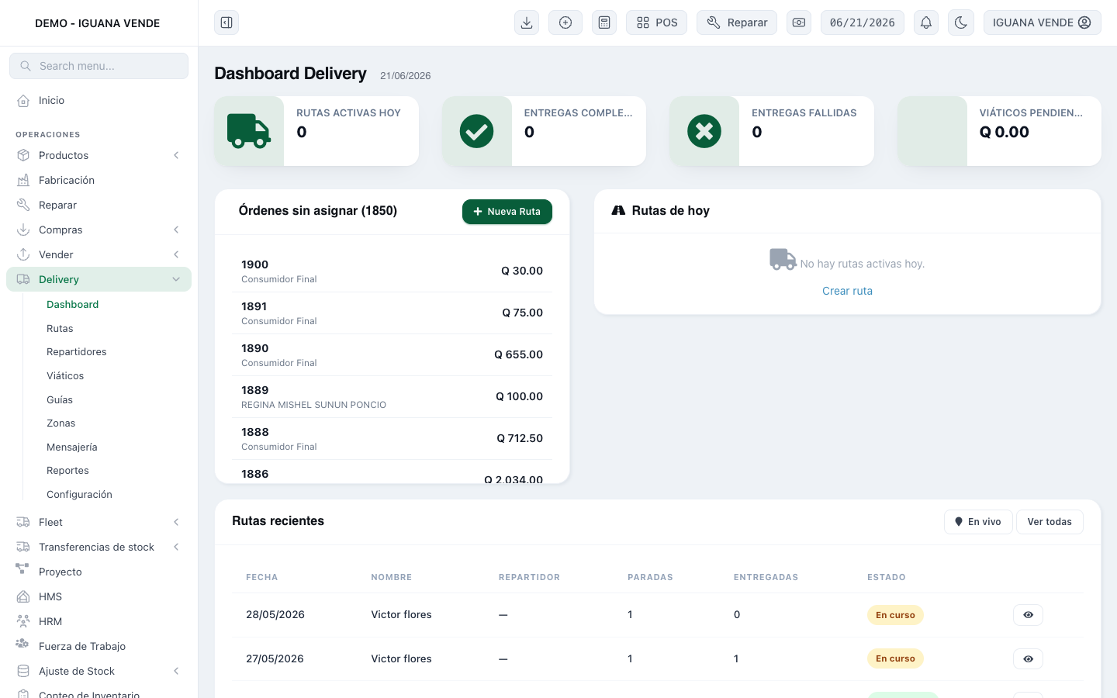The height and width of the screenshot is (698, 1117).
Task: Open HRM in the sidebar
Action: tap(99, 621)
